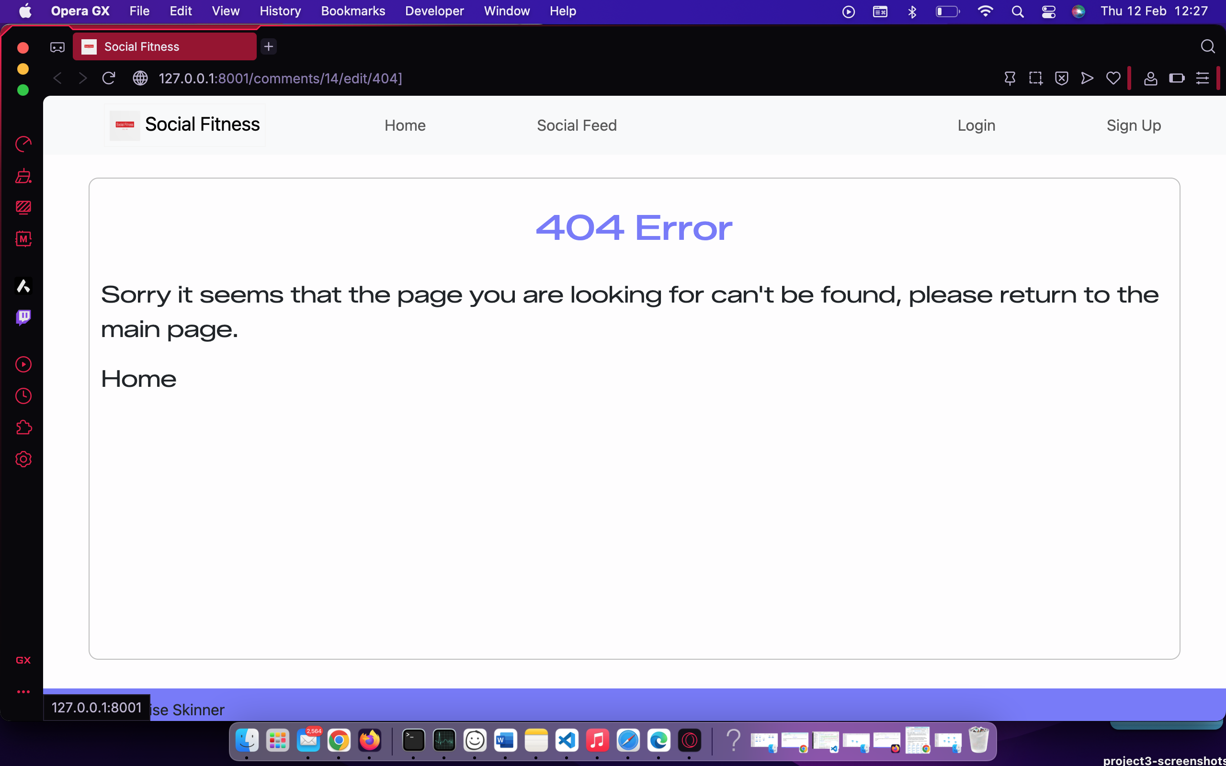Toggle the ad blocker shield

(1062, 78)
